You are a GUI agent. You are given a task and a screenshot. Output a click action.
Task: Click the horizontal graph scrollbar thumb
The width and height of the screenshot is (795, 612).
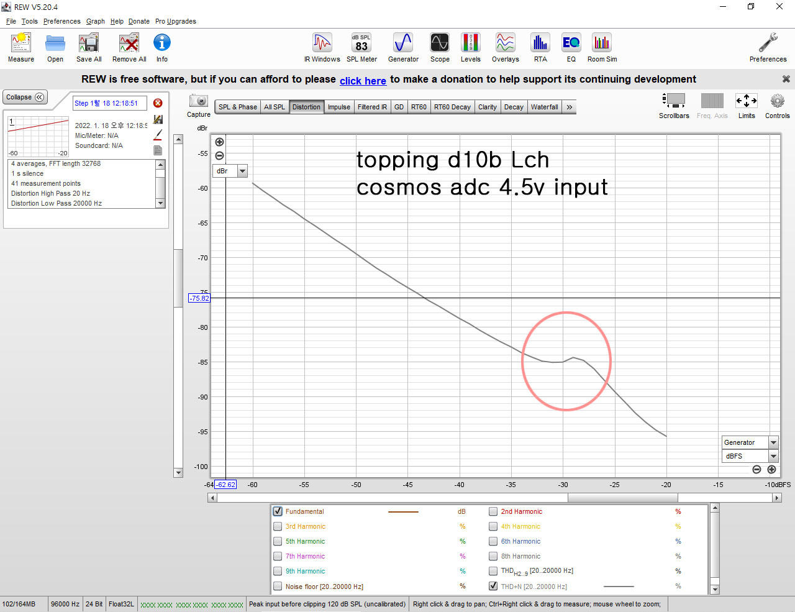tap(622, 498)
